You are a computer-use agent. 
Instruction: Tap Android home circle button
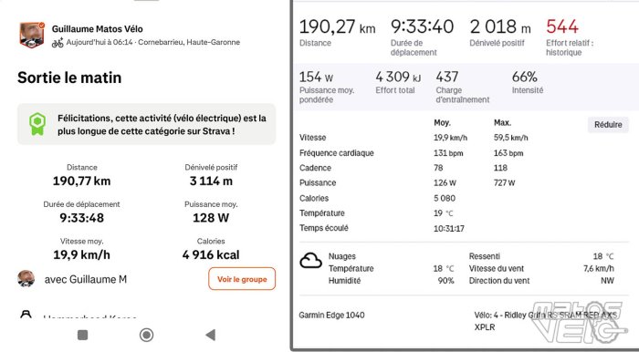(146, 335)
